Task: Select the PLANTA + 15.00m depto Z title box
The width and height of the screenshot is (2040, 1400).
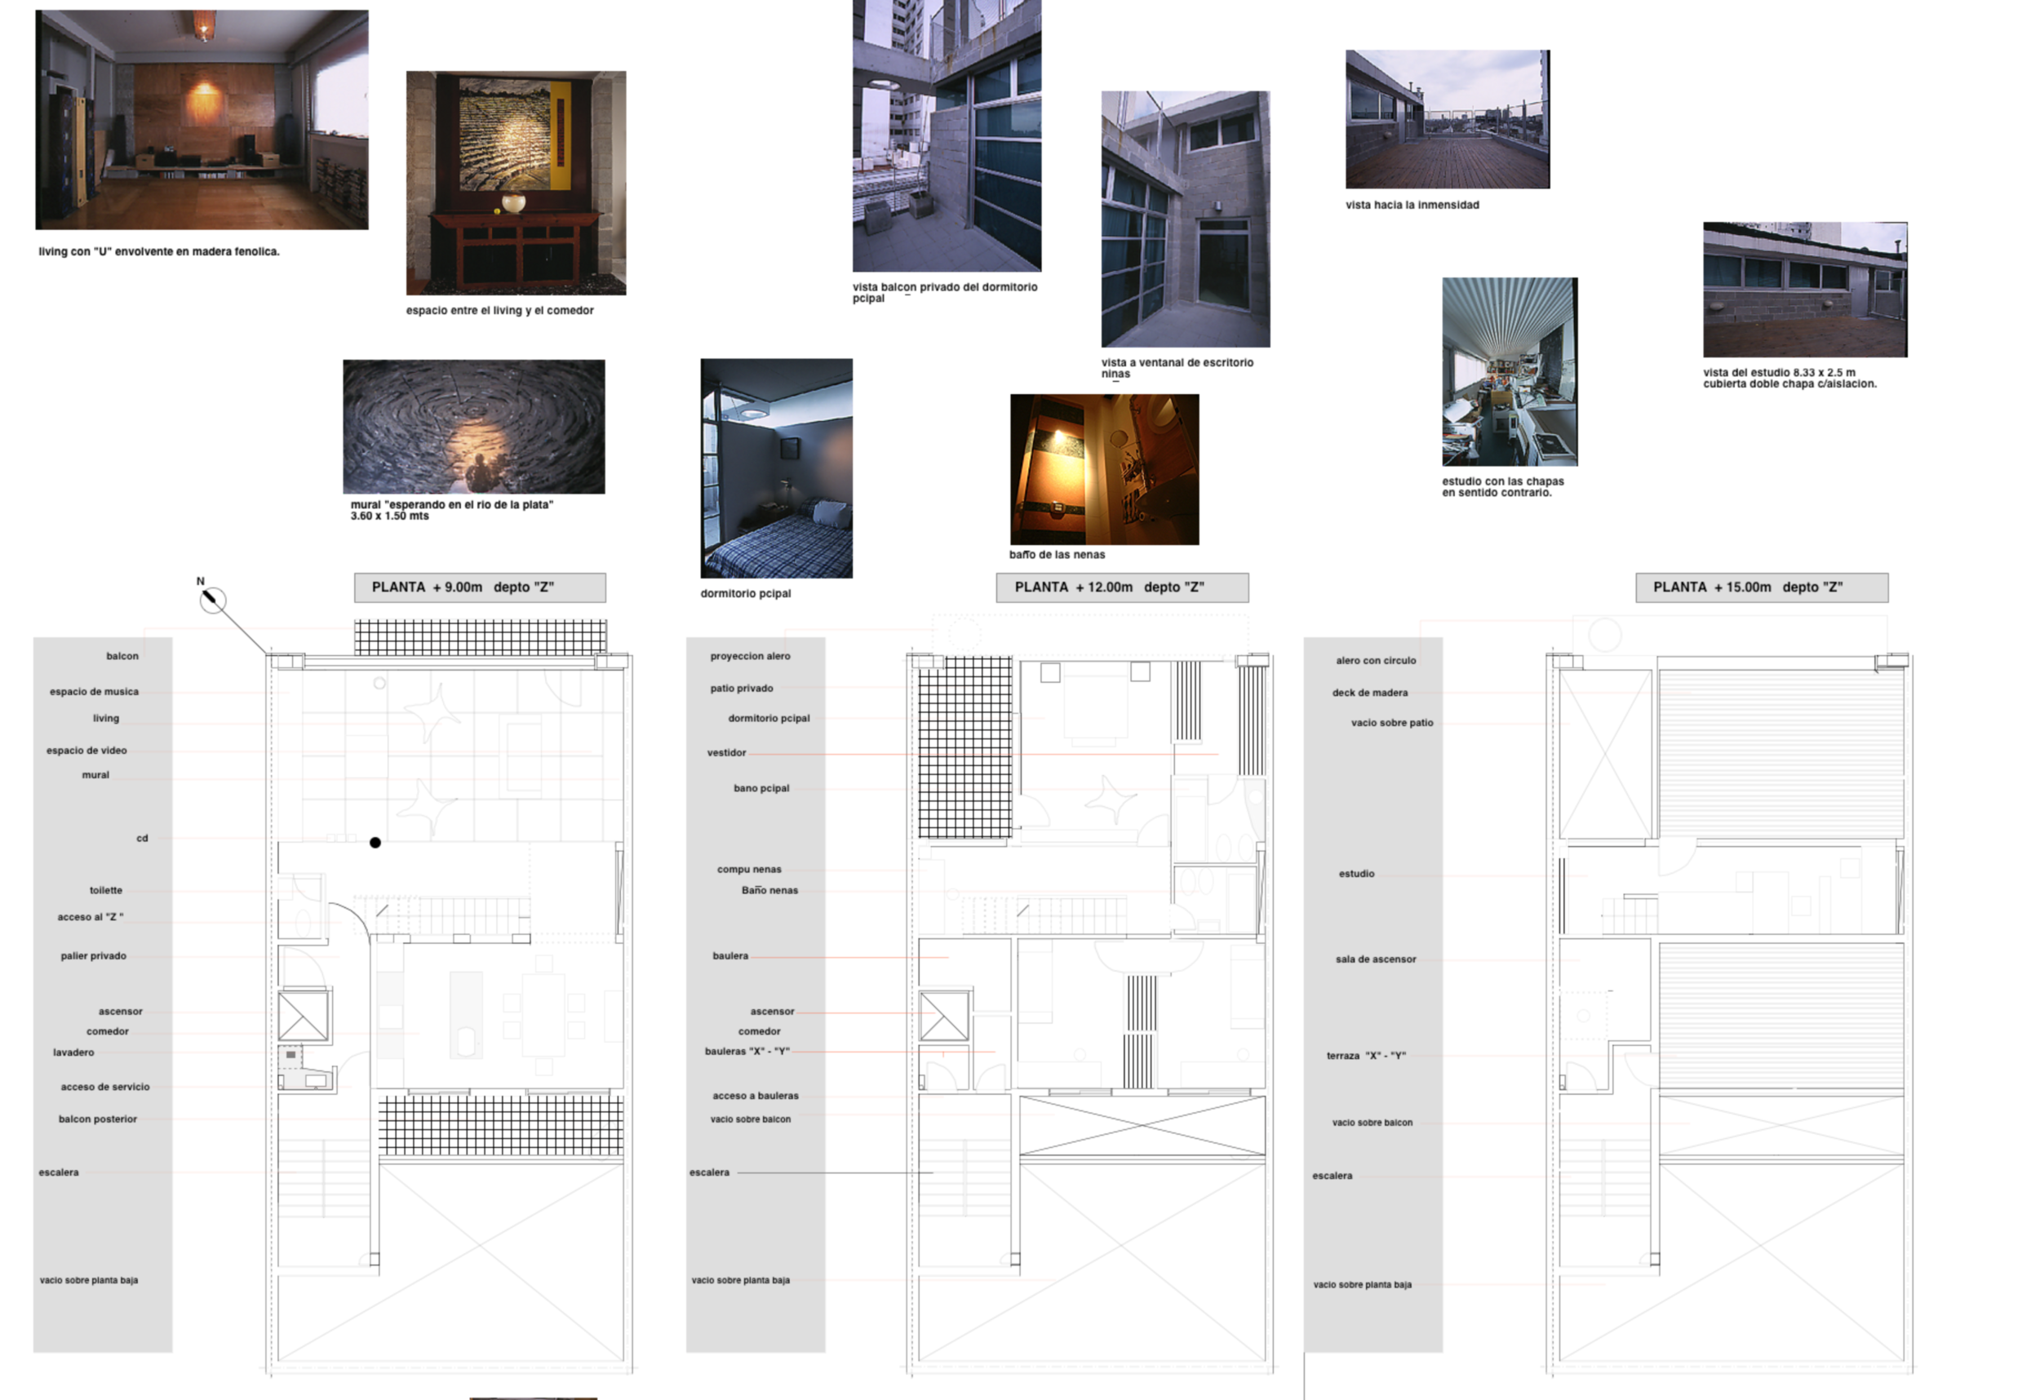Action: click(x=1761, y=587)
